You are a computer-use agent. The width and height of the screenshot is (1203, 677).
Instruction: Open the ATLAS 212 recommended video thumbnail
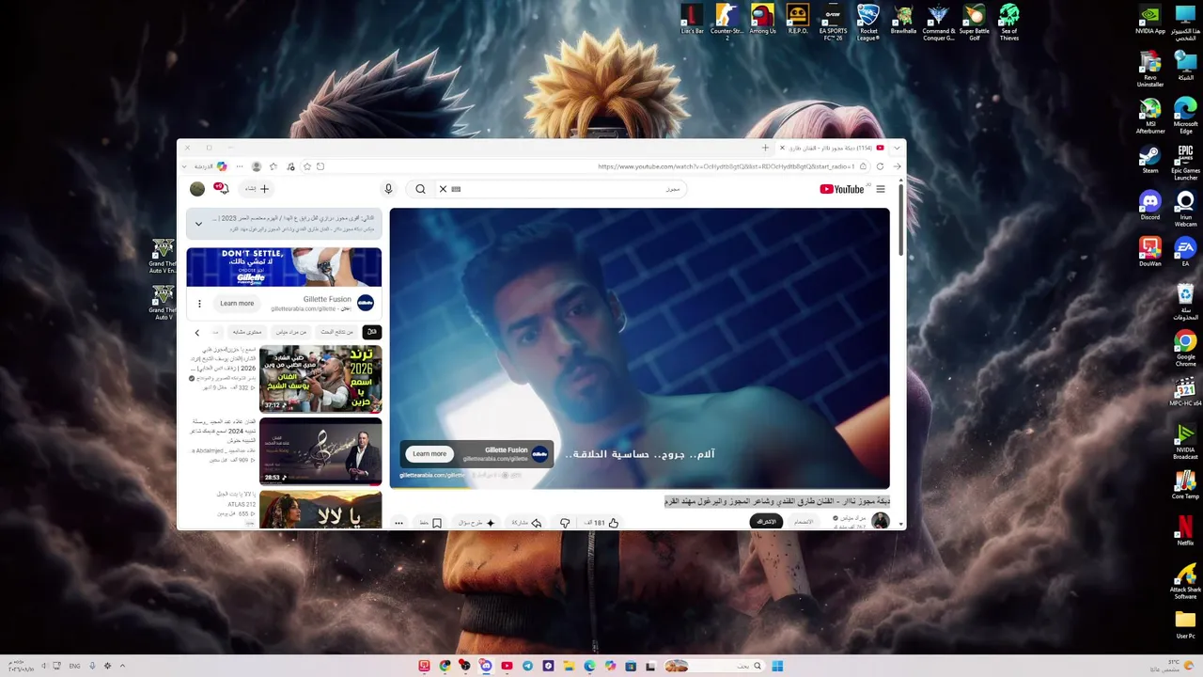(320, 509)
